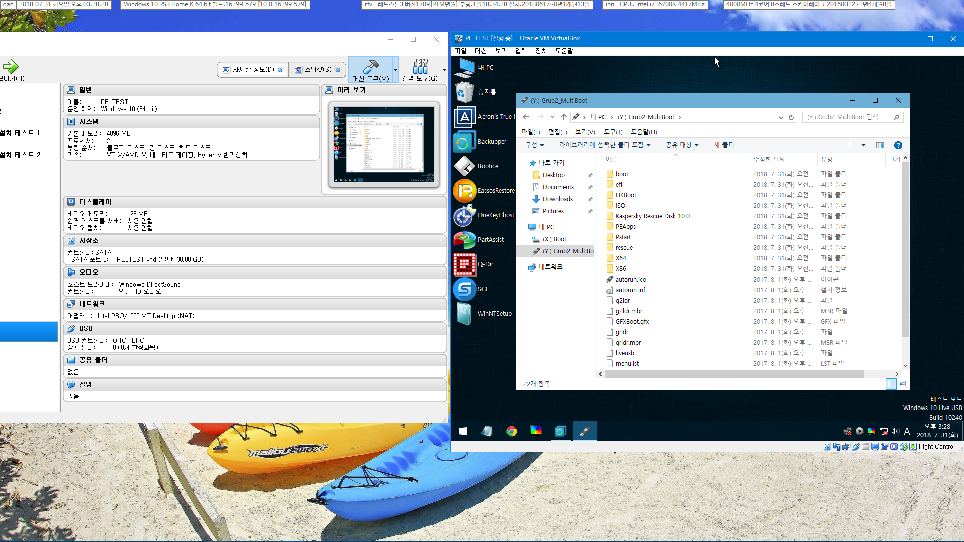Click Explorer help question mark icon
The height and width of the screenshot is (542, 964).
(898, 145)
